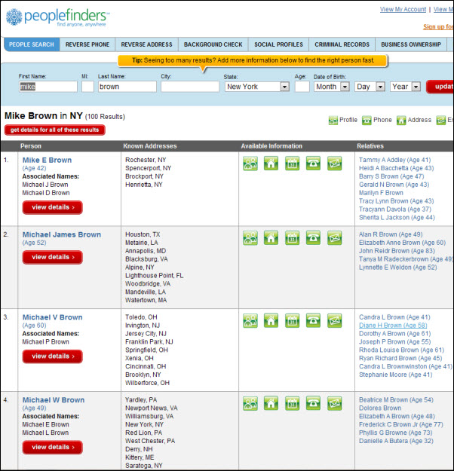Open the State dropdown showing New York
454x471 pixels.
(257, 87)
